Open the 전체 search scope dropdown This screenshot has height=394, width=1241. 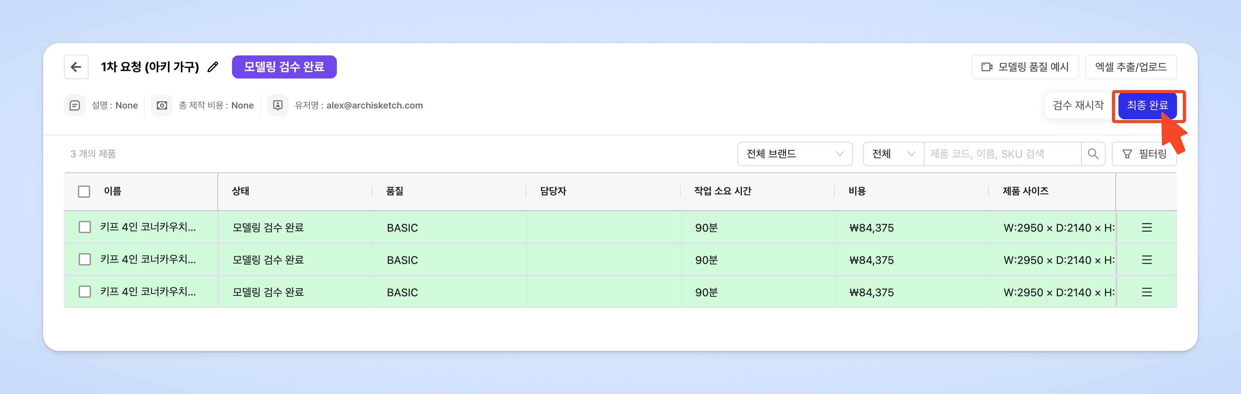pos(893,154)
